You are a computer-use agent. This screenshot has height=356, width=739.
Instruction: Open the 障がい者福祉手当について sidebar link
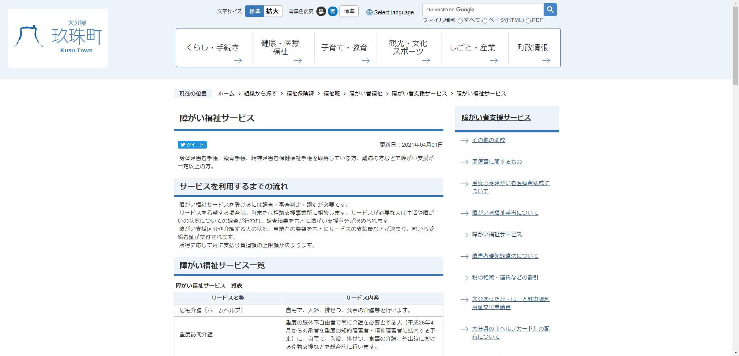(505, 212)
